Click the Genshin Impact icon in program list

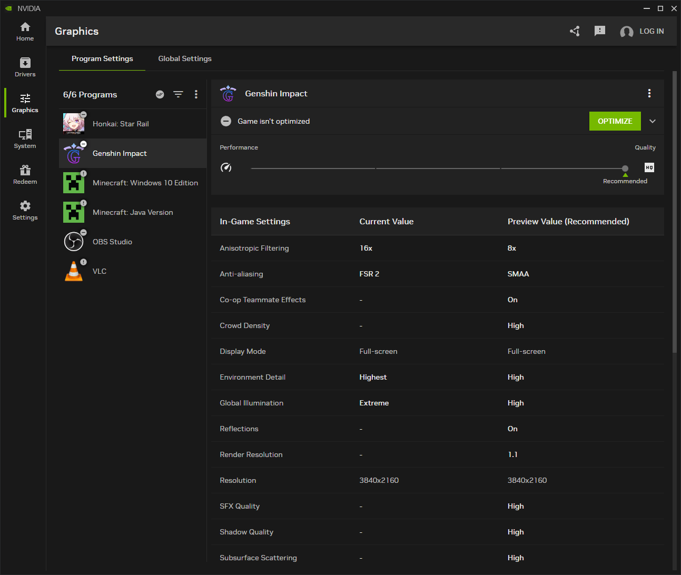74,153
